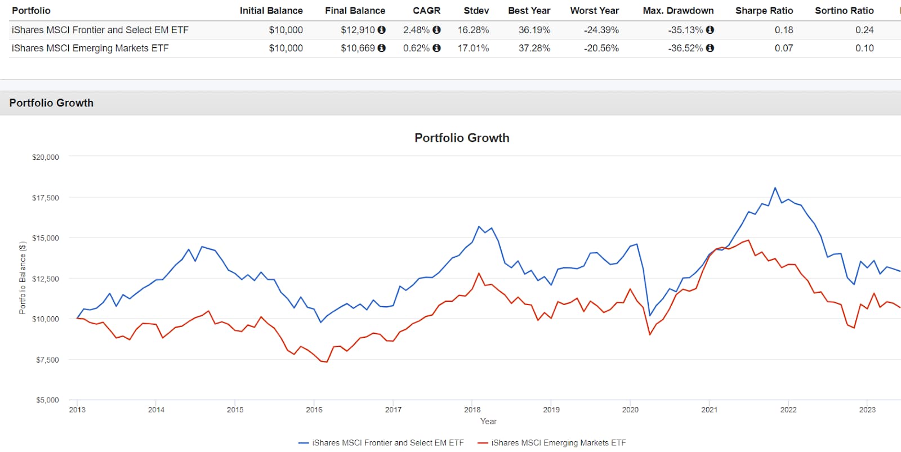Click the Portfolio Growth chart title
Viewport: 901px width, 452px height.
(462, 138)
